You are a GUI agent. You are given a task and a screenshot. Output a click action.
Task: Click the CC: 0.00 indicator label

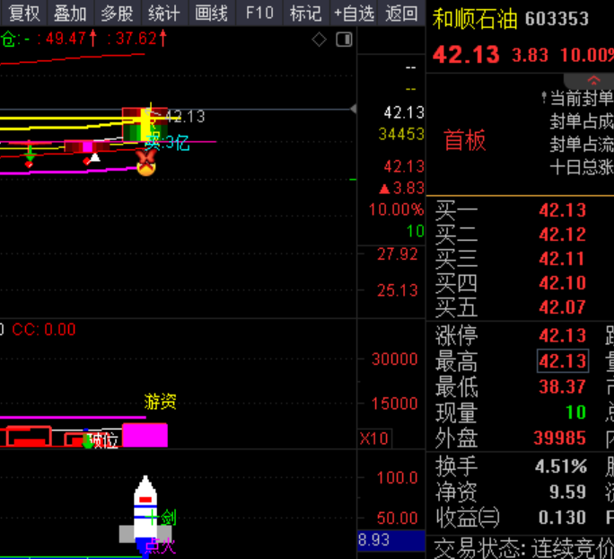(x=43, y=330)
